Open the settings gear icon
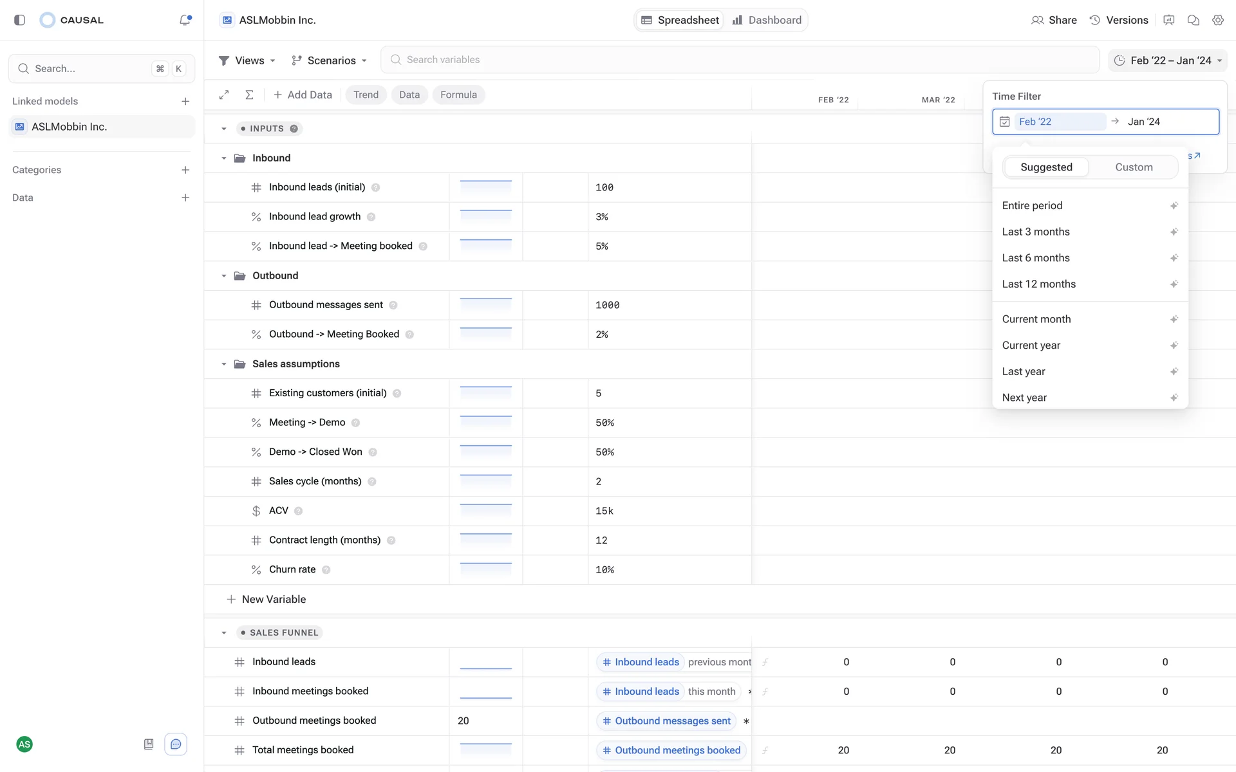The width and height of the screenshot is (1236, 772). 1217,20
